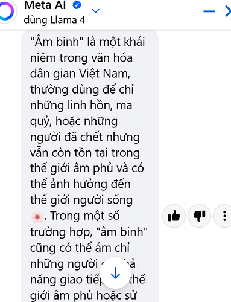Click the line "quỷ, hoặc những"
231x302 pixels.
click(74, 121)
